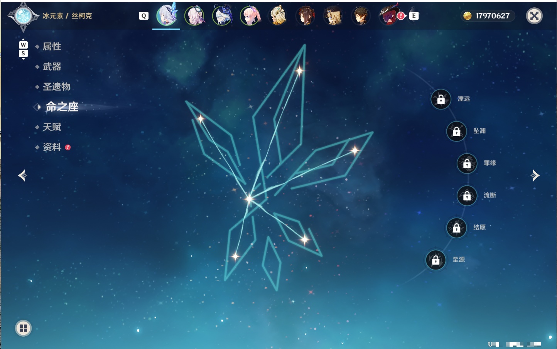557x349 pixels.
Task: Open the 属性 attributes menu
Action: point(52,47)
